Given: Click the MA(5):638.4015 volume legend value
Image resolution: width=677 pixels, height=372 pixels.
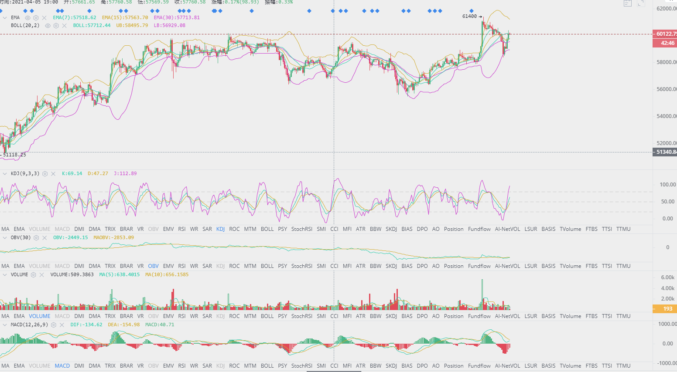Looking at the screenshot, I should click(x=120, y=275).
